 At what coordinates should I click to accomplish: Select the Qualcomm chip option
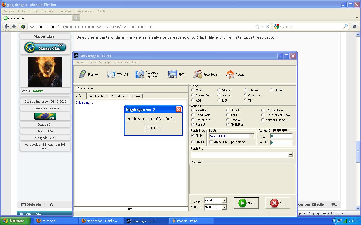point(245,95)
